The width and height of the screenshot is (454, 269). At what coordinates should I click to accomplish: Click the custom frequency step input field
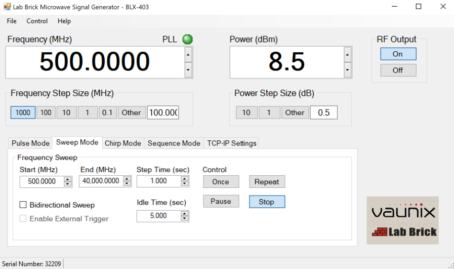pyautogui.click(x=163, y=112)
